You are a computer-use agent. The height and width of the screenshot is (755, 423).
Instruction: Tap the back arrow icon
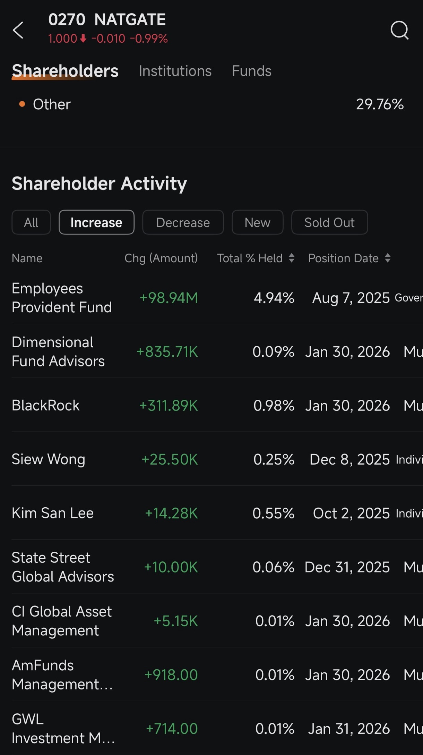click(x=18, y=30)
